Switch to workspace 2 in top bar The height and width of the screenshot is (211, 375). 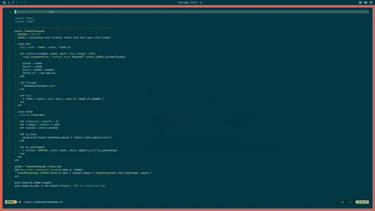click(x=13, y=2)
